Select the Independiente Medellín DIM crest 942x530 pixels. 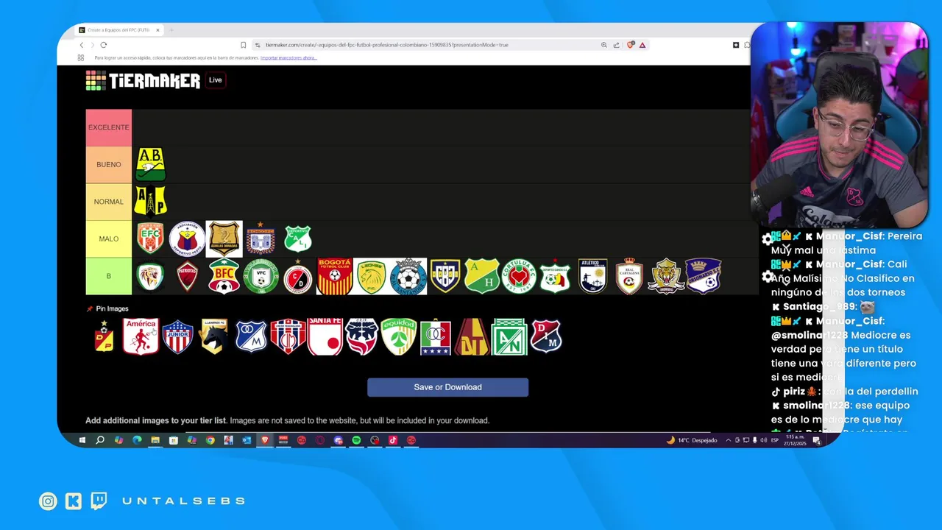pos(545,337)
